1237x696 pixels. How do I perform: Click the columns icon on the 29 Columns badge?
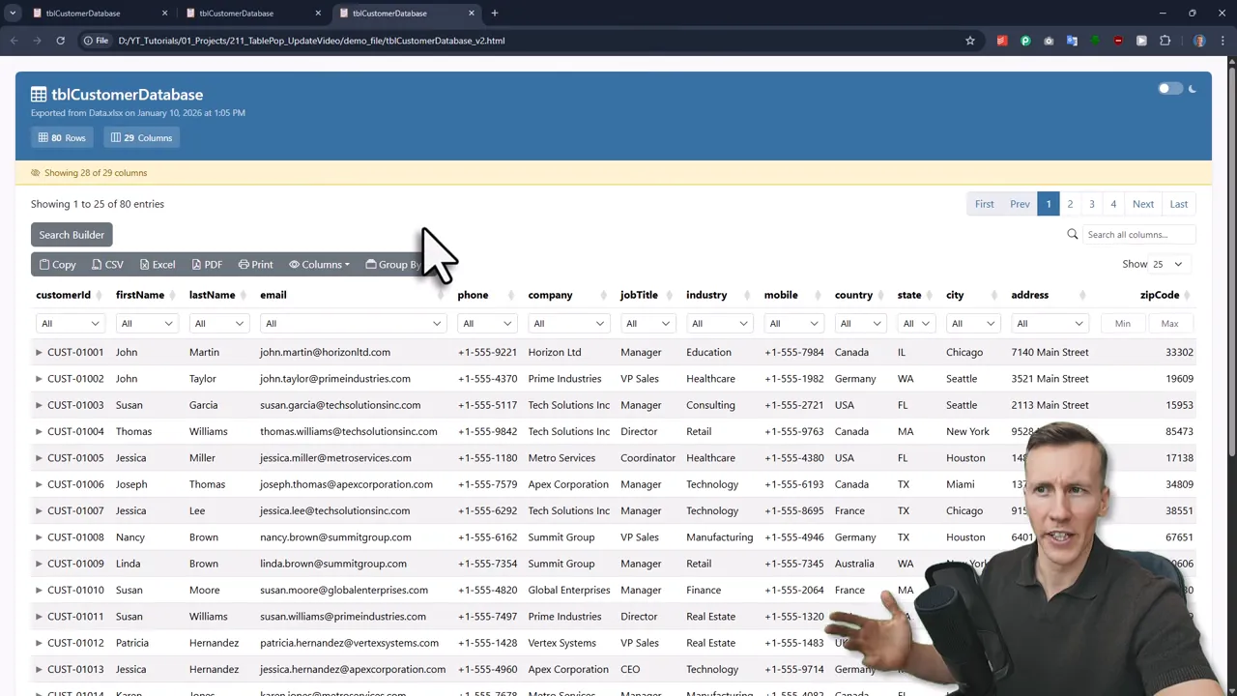(116, 137)
